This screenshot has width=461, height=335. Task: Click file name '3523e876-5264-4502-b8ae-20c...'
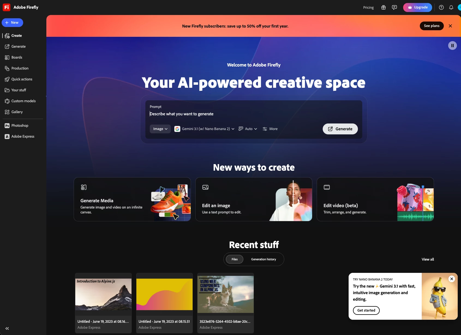225,322
